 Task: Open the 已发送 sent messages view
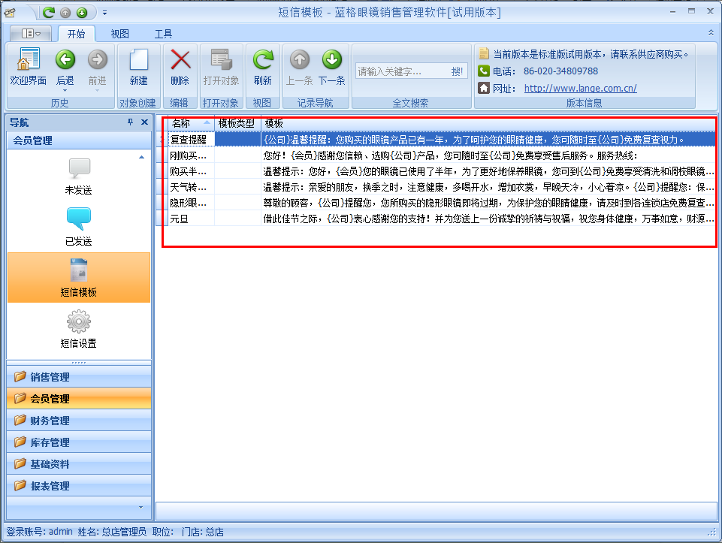tap(79, 228)
